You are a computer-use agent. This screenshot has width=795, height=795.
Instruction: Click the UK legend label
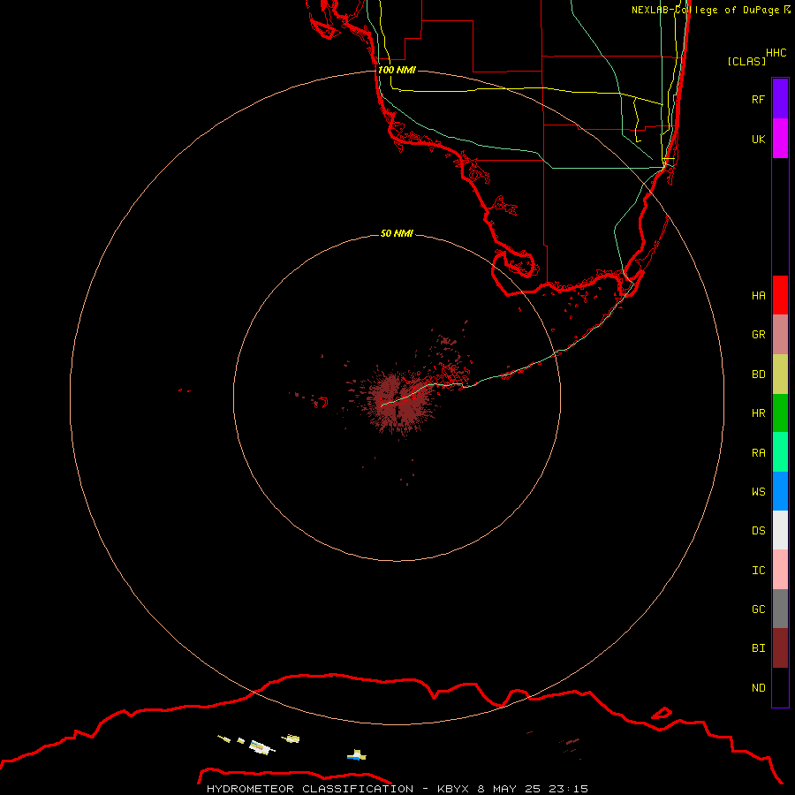(x=759, y=139)
